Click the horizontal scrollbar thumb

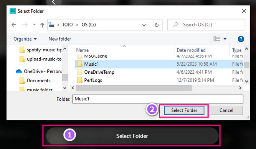click(134, 88)
